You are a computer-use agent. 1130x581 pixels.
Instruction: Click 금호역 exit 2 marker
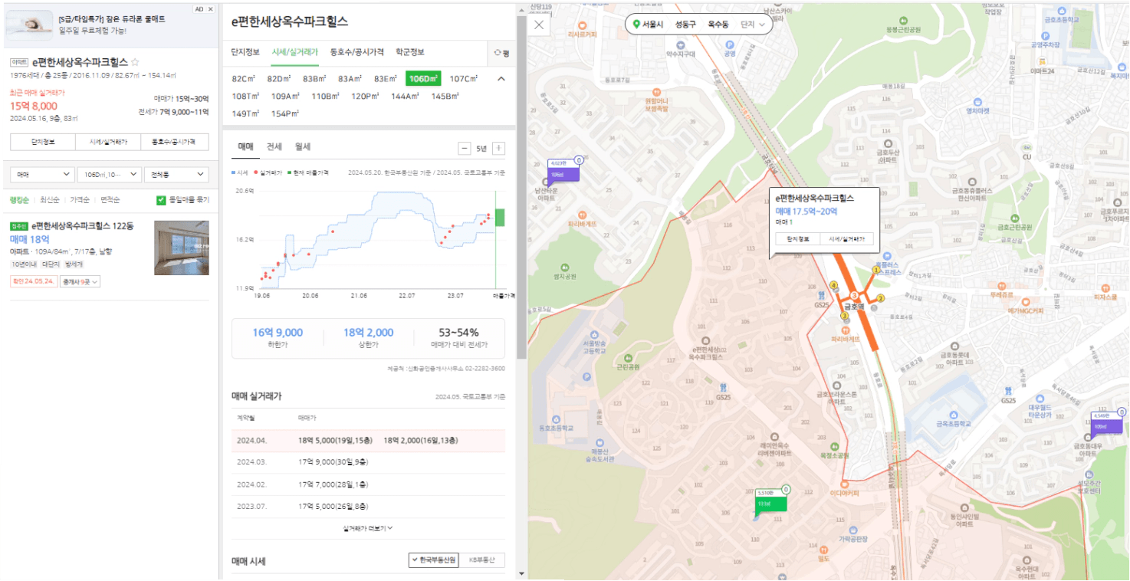pyautogui.click(x=881, y=298)
